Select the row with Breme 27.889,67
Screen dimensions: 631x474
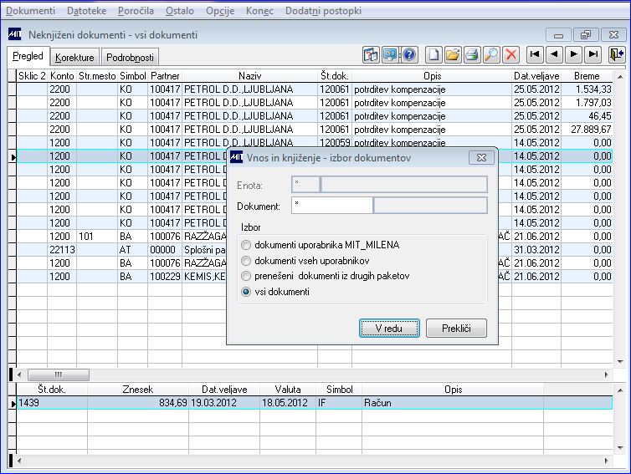[315, 130]
